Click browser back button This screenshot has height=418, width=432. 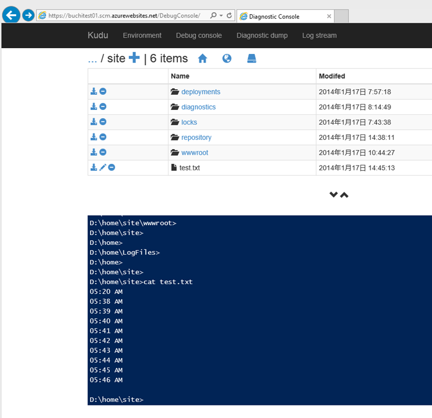pyautogui.click(x=11, y=15)
